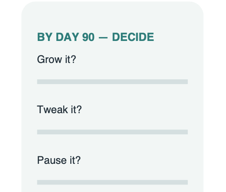226x192 pixels.
Task: Focus the answer line under "Tweak it?"
Action: coord(113,132)
